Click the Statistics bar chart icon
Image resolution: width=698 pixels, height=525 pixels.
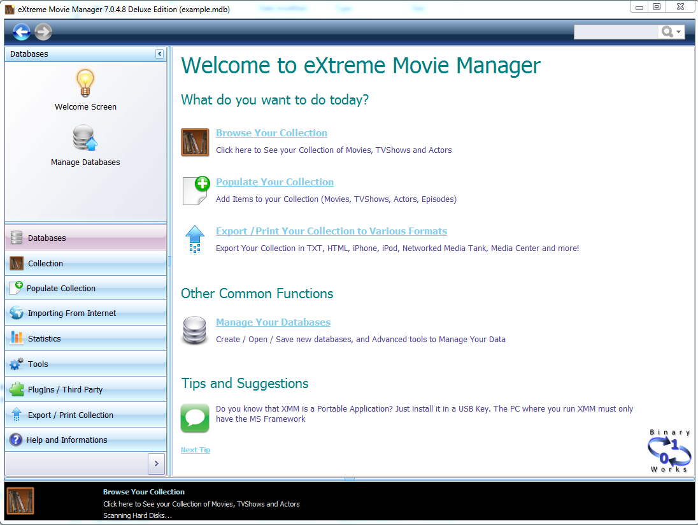coord(17,338)
